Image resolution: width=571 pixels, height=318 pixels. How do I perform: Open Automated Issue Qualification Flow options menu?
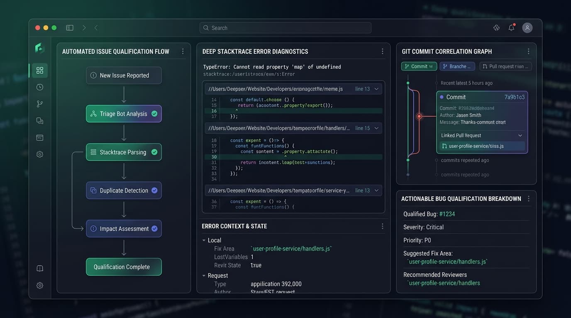[x=183, y=51]
